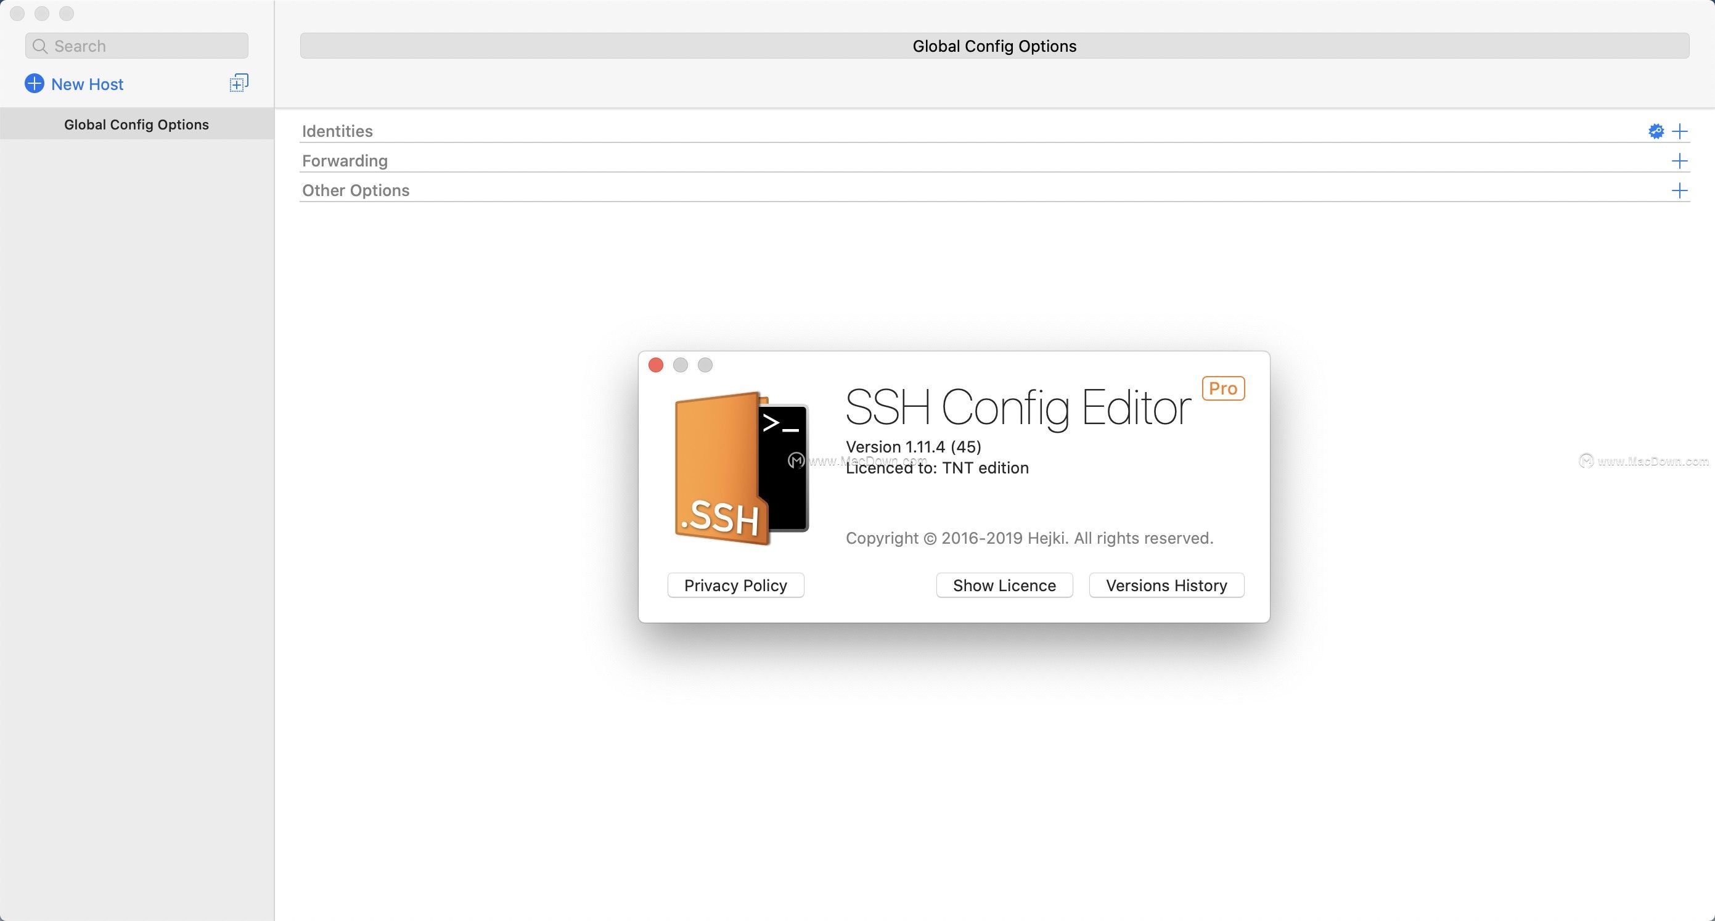The width and height of the screenshot is (1715, 921).
Task: Add a new identity with plus icon
Action: tap(1680, 131)
